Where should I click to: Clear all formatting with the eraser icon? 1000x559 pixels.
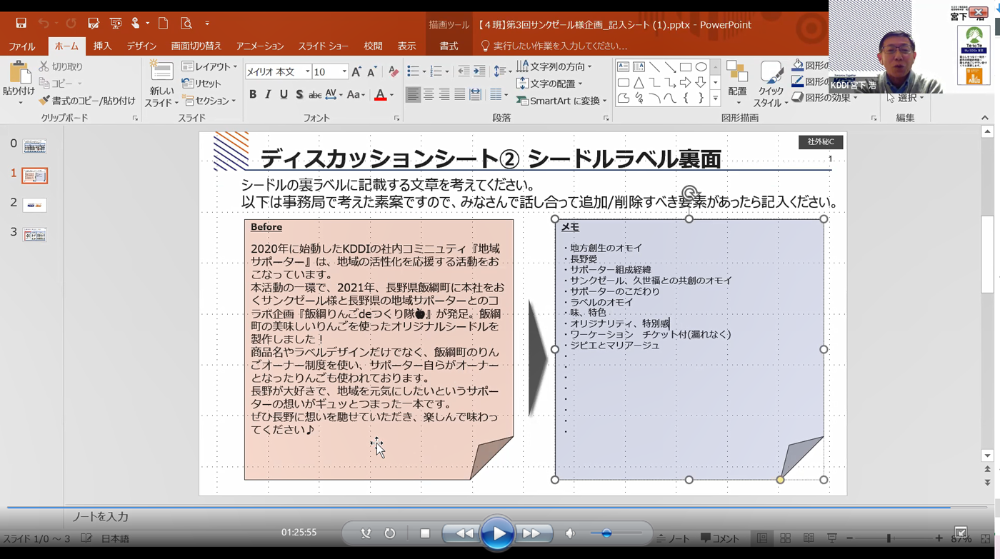point(393,72)
